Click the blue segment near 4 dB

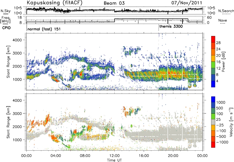213,84
